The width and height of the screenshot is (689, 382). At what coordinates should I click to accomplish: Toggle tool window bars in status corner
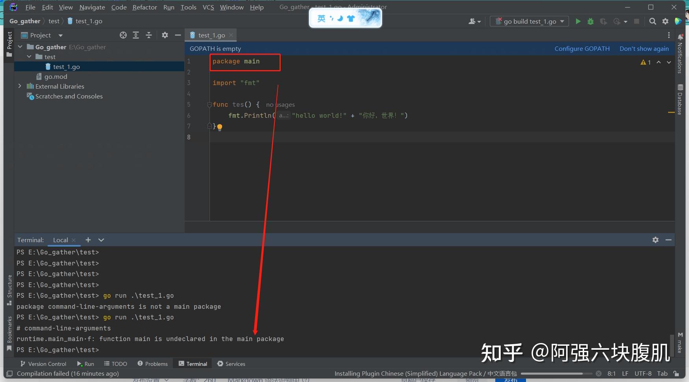point(9,373)
